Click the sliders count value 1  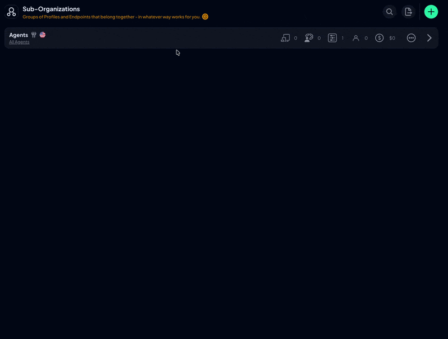pos(343,38)
